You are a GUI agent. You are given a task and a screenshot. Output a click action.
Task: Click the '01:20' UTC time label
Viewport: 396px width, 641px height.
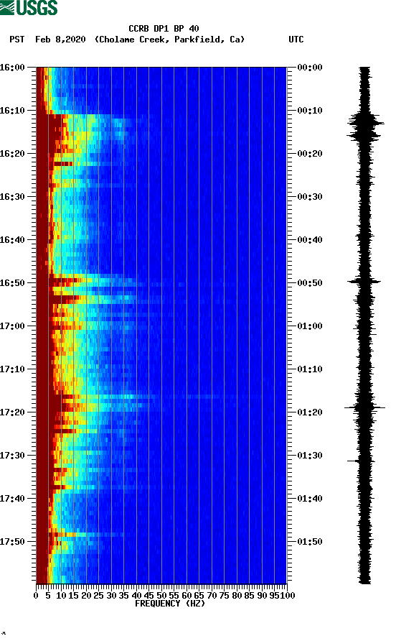point(310,412)
